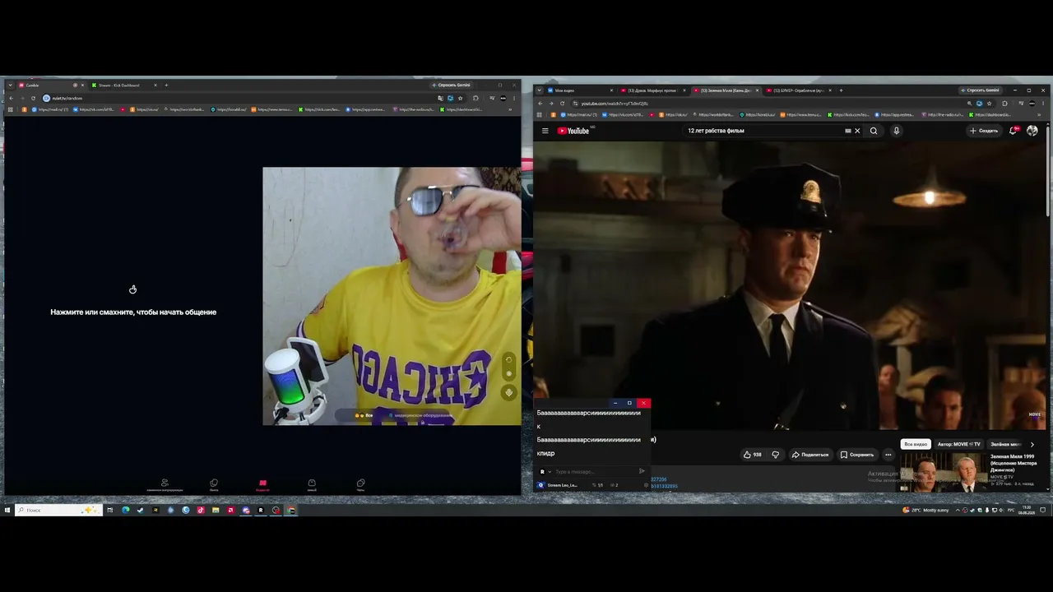Switch to the 'Stream - Kick Dashboard' tab
The image size is (1053, 592).
[x=123, y=86]
